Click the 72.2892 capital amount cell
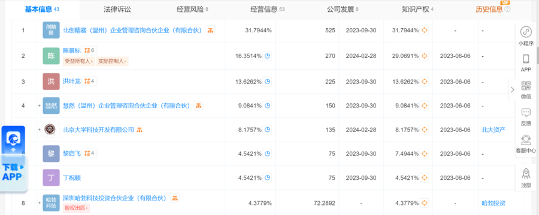 (324, 203)
